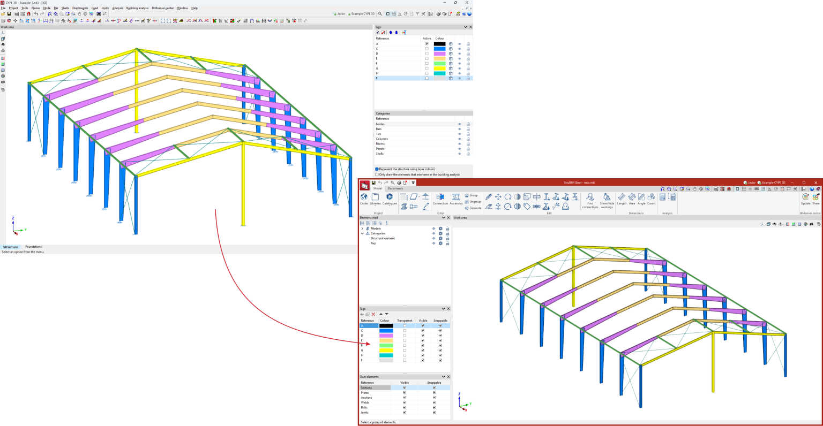Uncheck Visible for Plates under Own elements
The width and height of the screenshot is (823, 426).
click(405, 392)
